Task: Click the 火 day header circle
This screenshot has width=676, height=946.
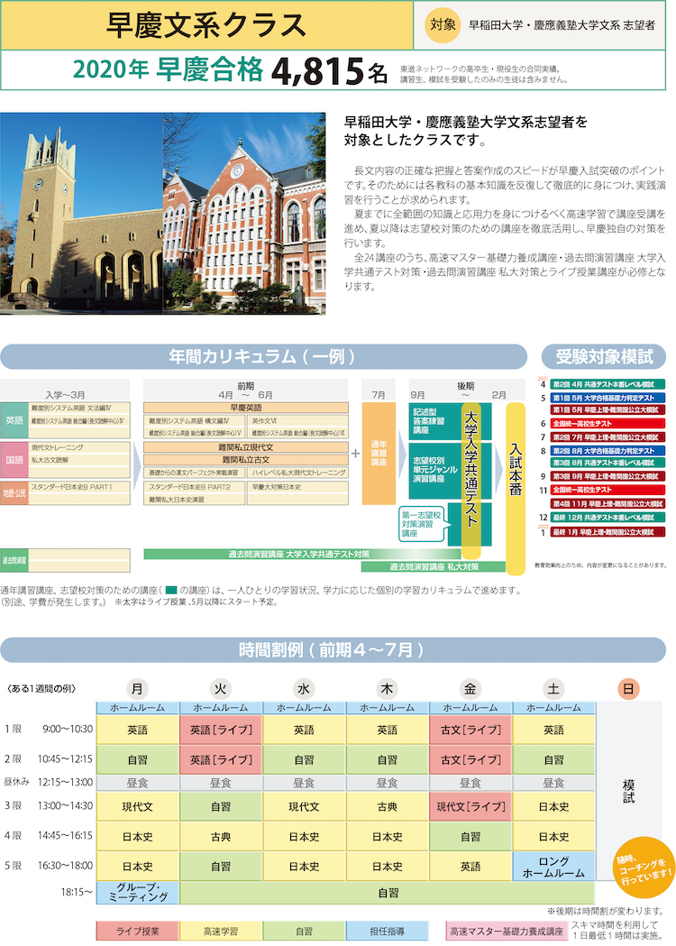Action: pos(221,689)
